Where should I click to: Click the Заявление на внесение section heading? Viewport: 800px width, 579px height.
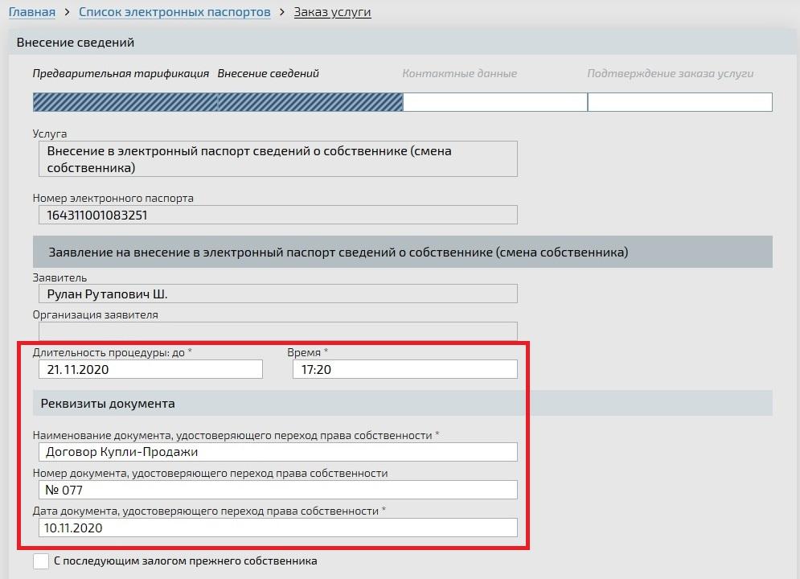(403, 252)
